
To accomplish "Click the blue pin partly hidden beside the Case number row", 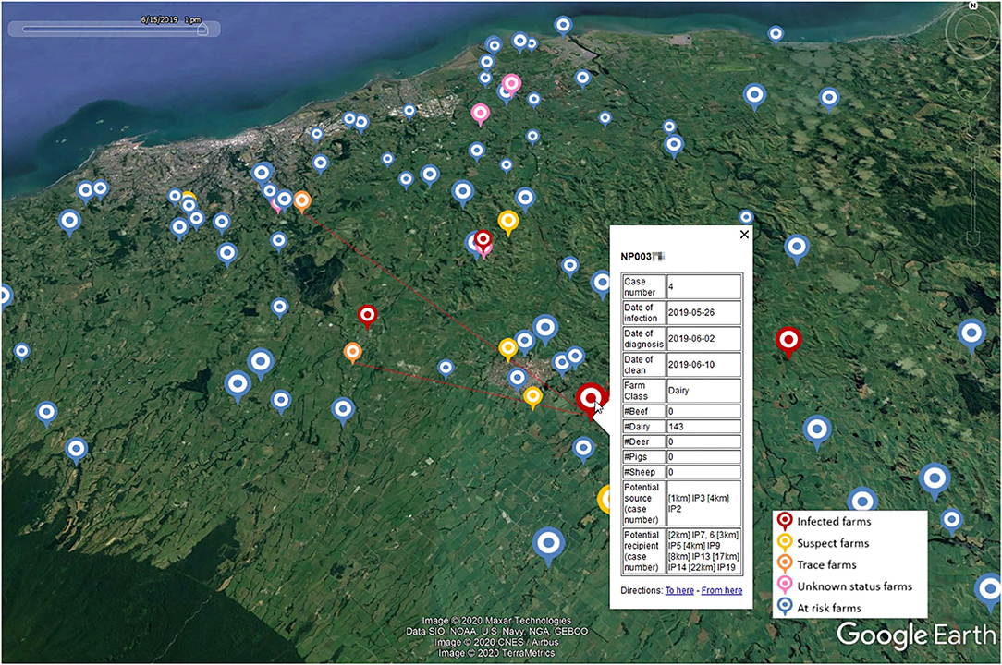I will pos(601,283).
